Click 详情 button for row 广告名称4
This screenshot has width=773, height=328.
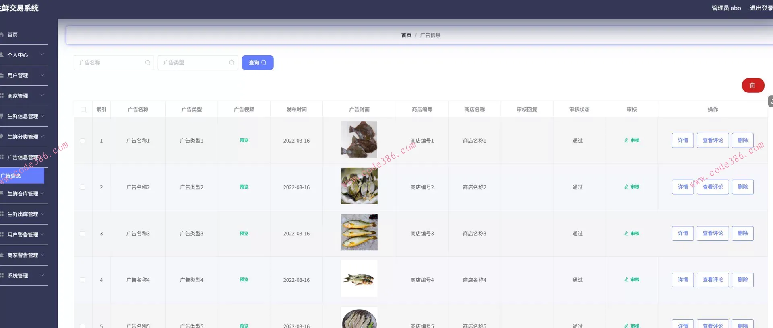point(683,280)
